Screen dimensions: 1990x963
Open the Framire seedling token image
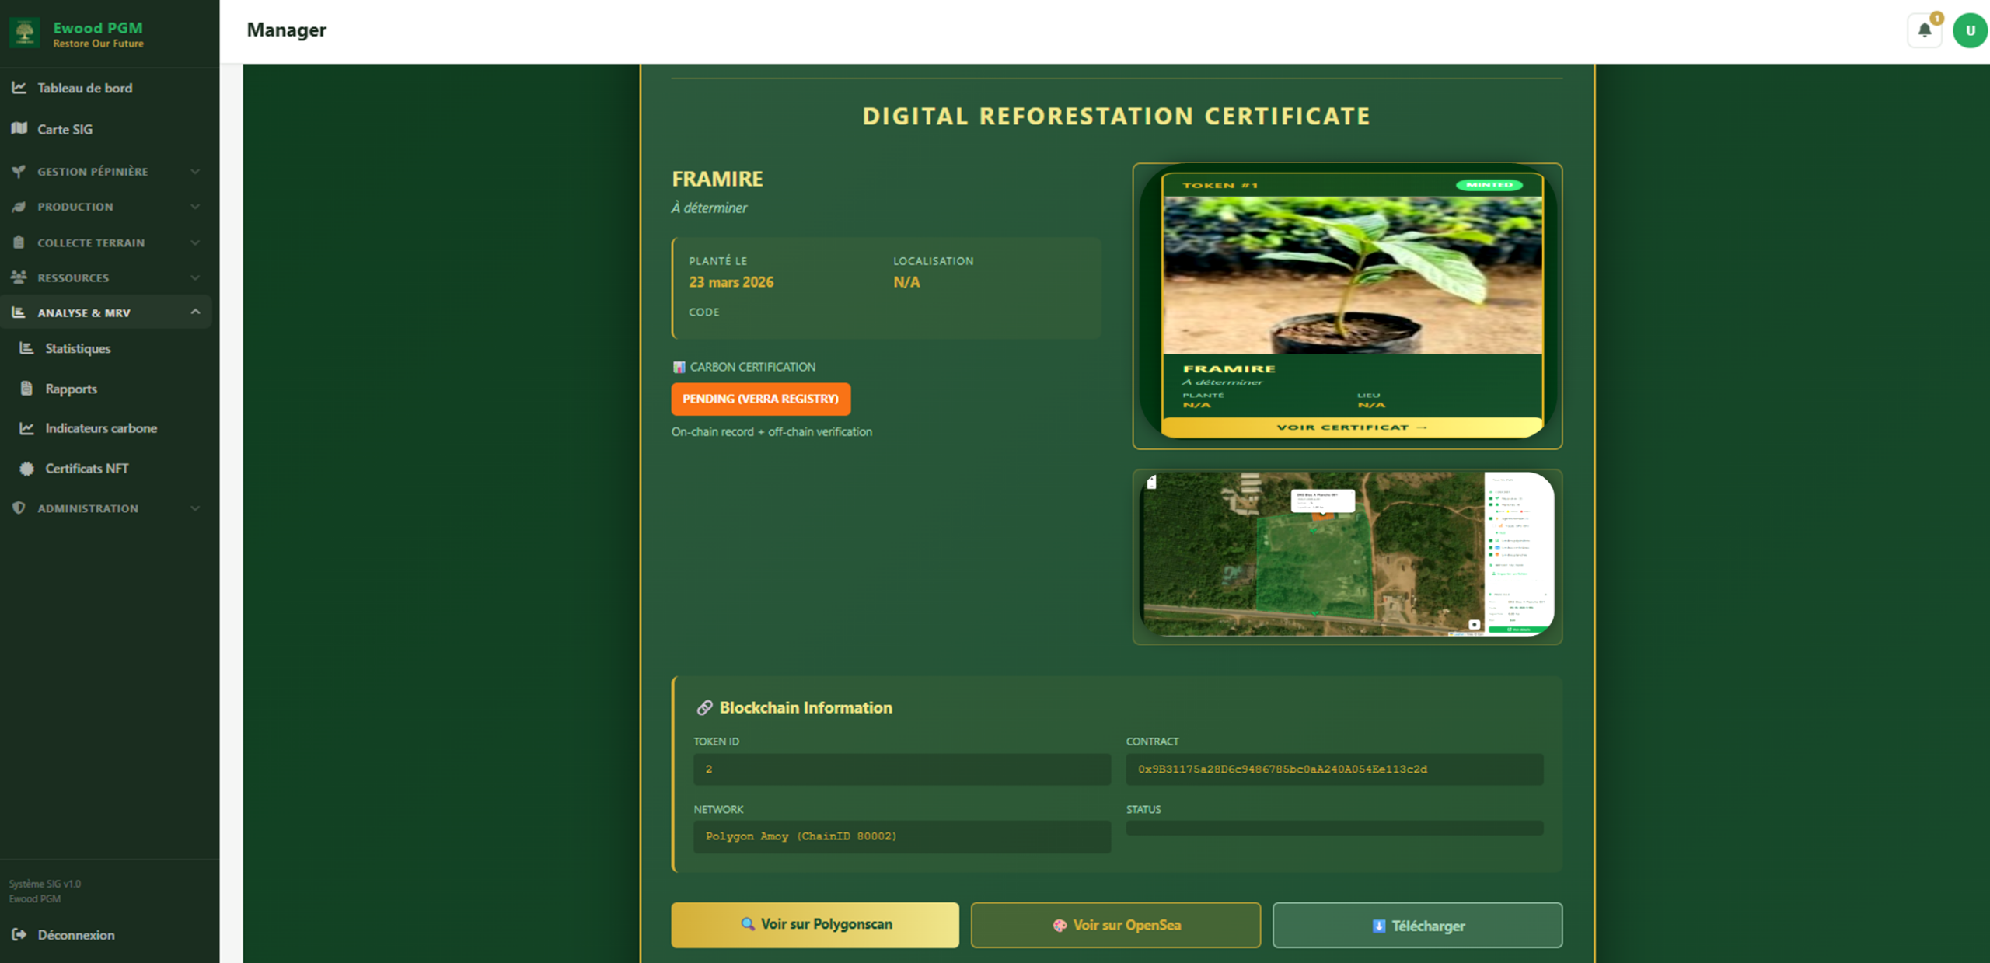point(1352,275)
